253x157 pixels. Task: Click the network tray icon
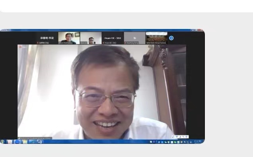pos(188,142)
